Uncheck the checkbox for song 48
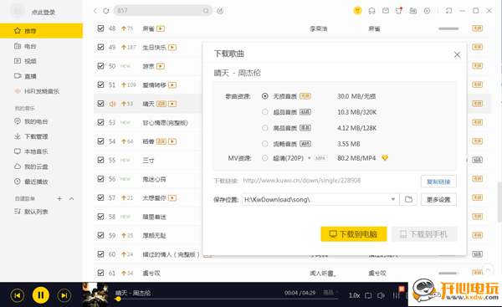502x307 pixels. 100,28
